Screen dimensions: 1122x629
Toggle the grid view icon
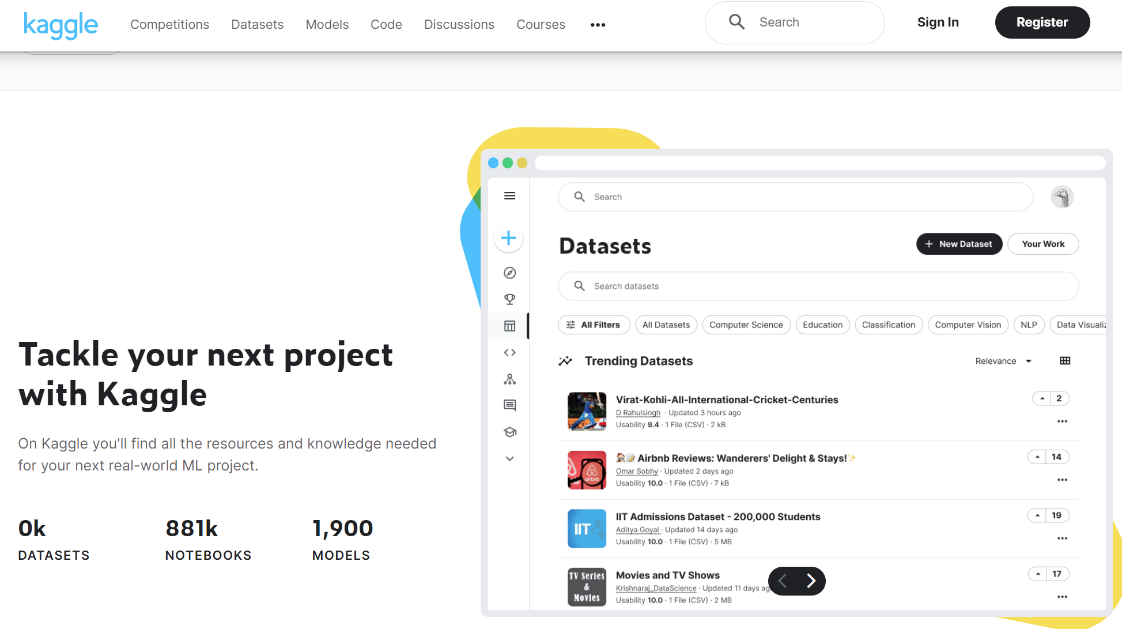coord(1065,361)
